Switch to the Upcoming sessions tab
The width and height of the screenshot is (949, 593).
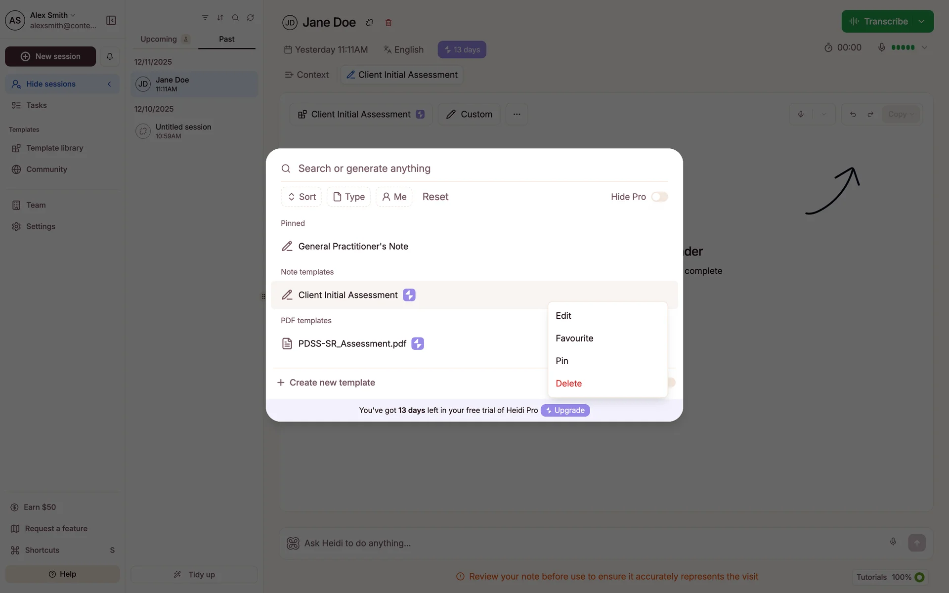pyautogui.click(x=159, y=39)
